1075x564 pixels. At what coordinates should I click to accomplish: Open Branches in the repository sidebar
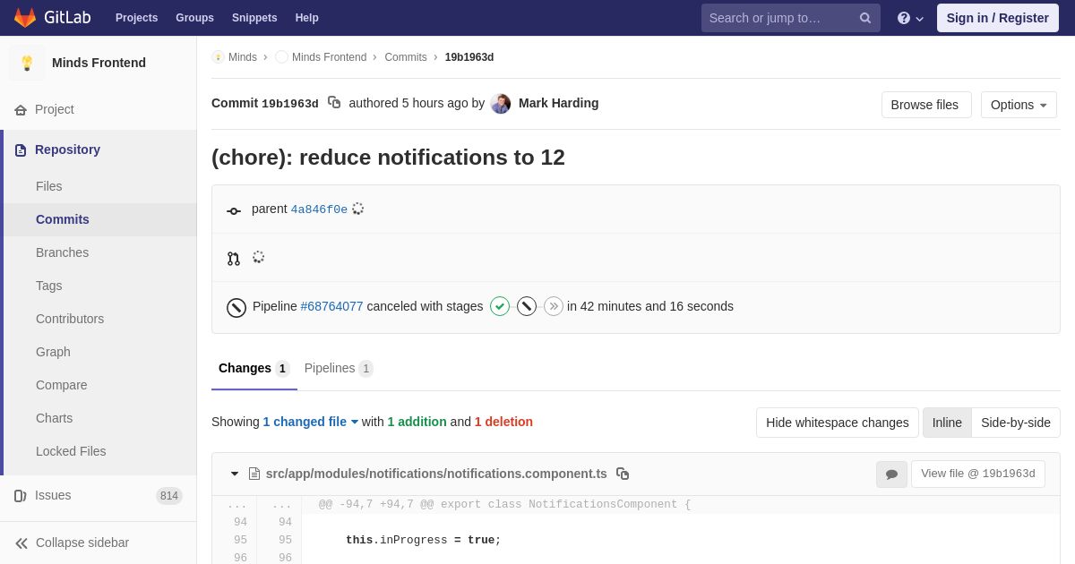62,252
